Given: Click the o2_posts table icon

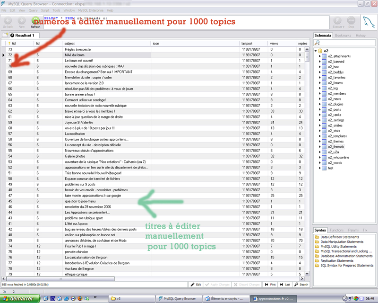Looking at the screenshot, I should (324, 109).
